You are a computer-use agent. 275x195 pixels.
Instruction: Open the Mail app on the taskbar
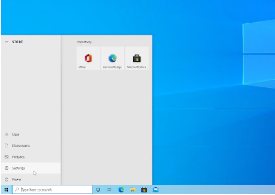156,190
